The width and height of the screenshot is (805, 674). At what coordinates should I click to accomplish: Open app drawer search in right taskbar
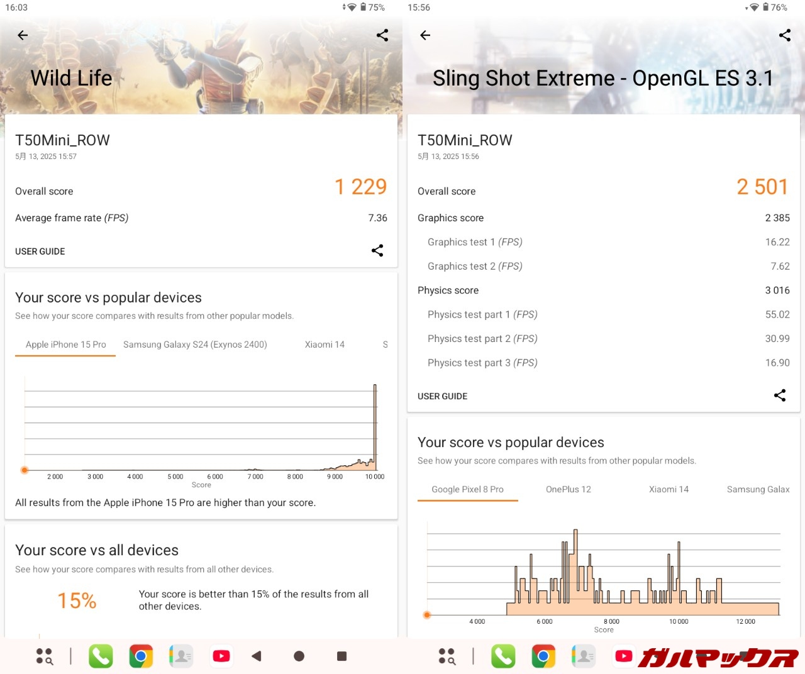[x=447, y=656]
